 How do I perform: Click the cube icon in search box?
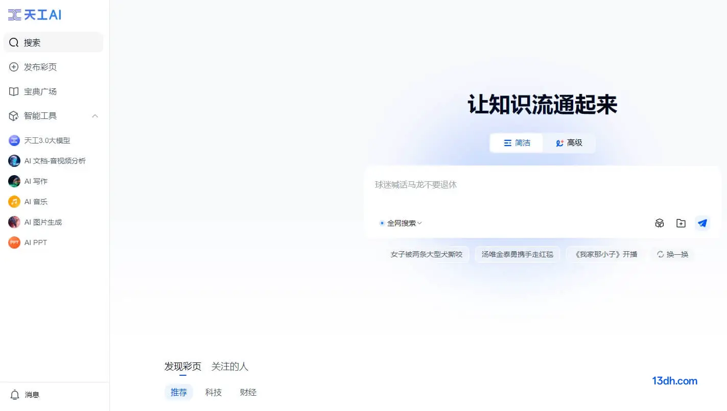point(660,223)
